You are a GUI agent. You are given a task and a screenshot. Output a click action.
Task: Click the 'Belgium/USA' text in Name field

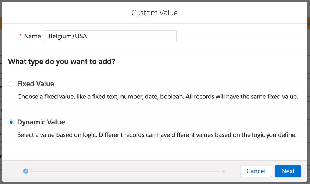[x=68, y=36]
